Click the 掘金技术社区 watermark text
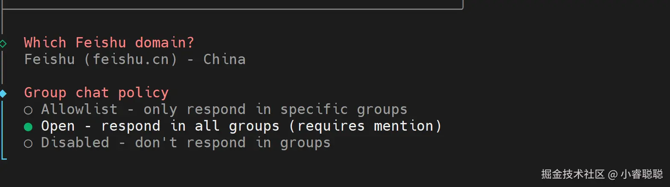 573,174
